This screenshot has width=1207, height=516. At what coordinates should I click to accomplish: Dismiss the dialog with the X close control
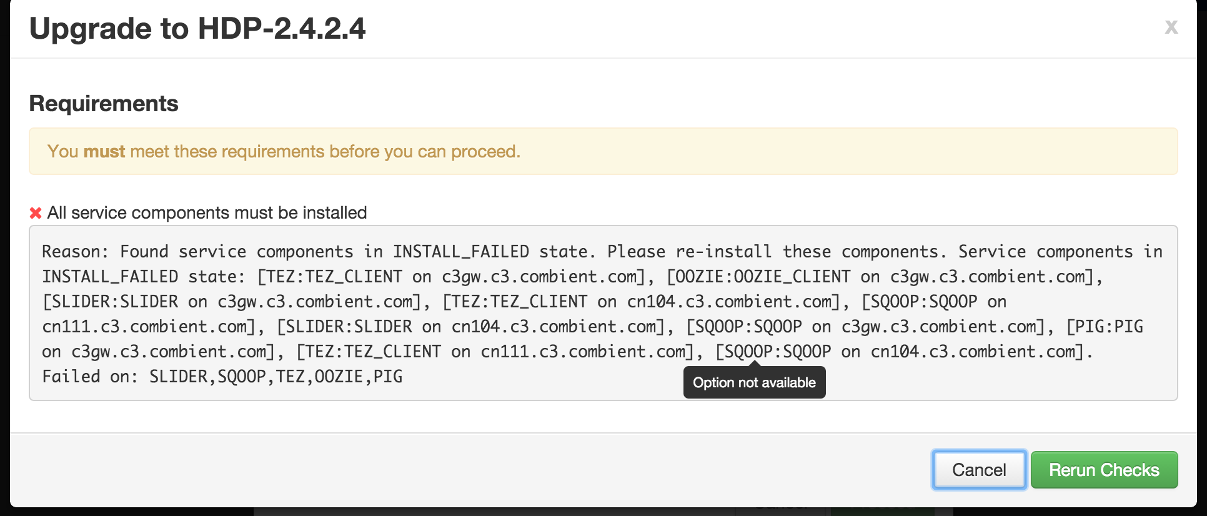pos(1171,26)
